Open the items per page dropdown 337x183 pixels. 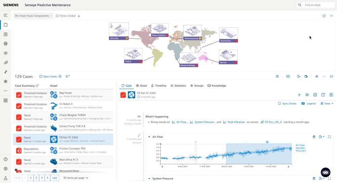coord(76,178)
